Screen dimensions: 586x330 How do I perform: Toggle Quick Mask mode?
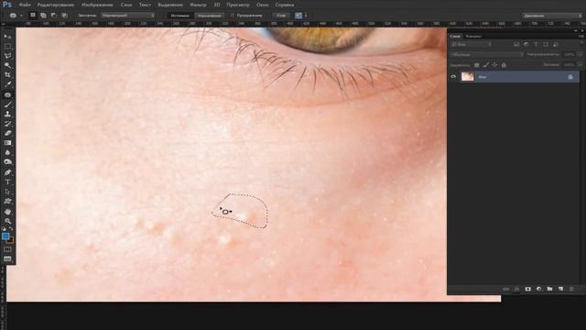[x=7, y=249]
